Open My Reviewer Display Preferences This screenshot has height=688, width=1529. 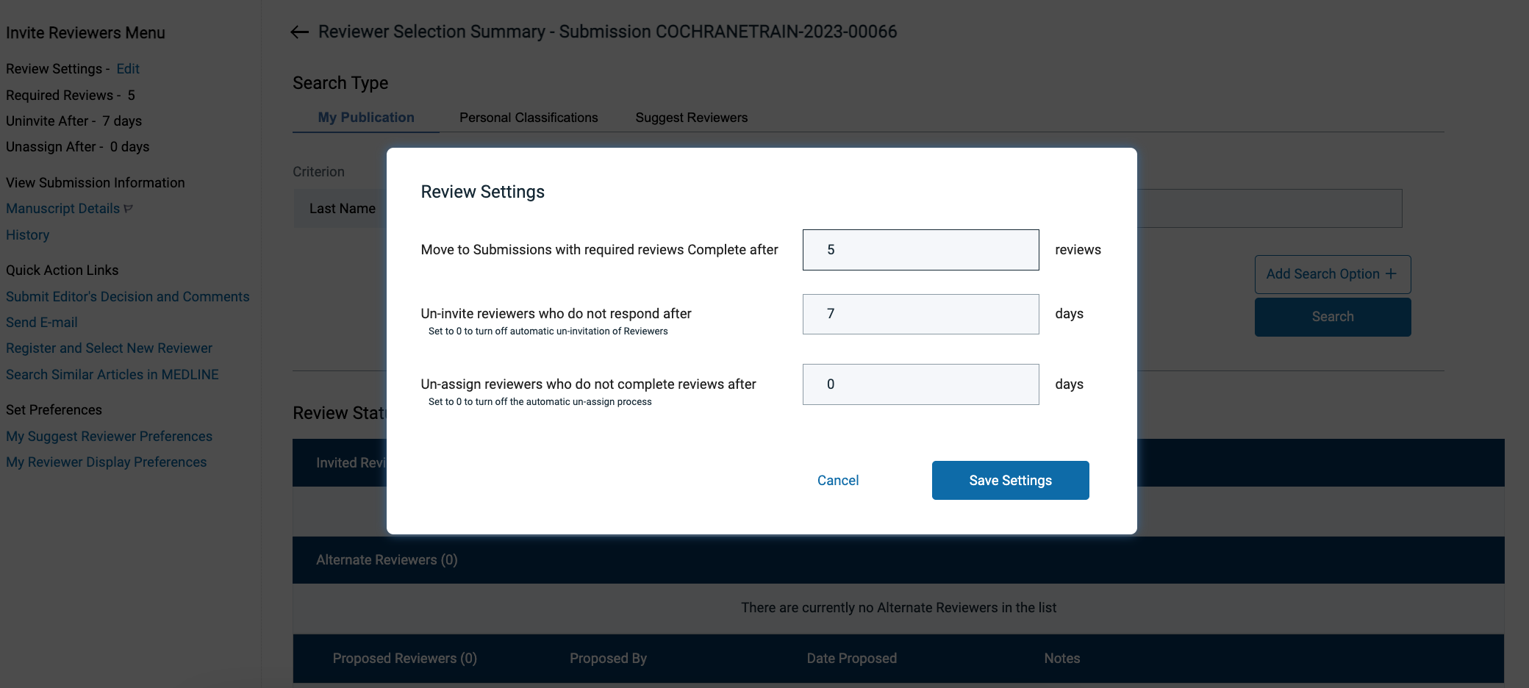107,462
